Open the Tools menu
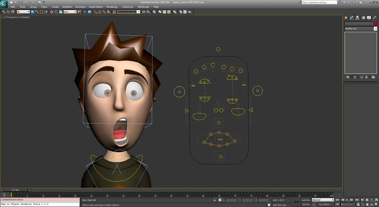 pos(22,7)
